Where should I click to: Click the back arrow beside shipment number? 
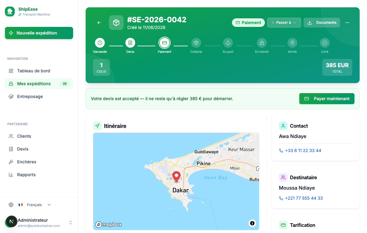(99, 23)
